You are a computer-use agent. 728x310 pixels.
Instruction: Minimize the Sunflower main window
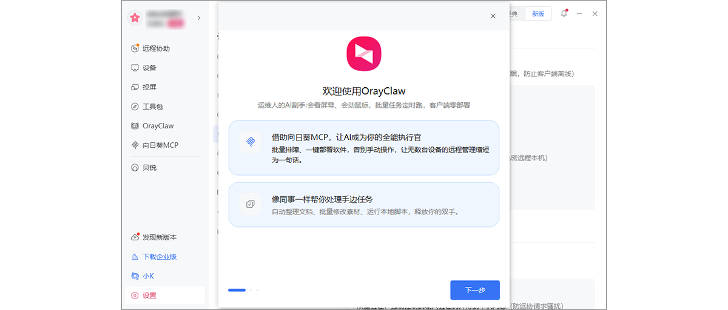point(580,13)
